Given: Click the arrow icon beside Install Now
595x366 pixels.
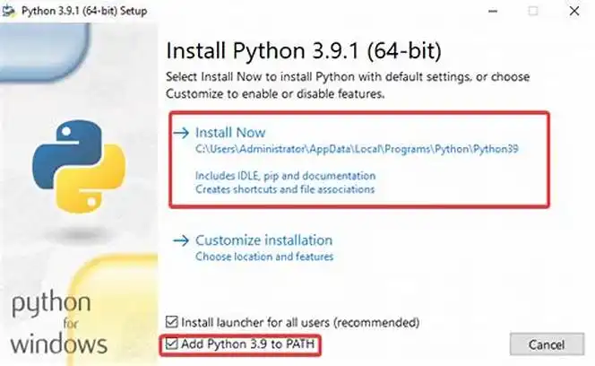Looking at the screenshot, I should pyautogui.click(x=181, y=133).
